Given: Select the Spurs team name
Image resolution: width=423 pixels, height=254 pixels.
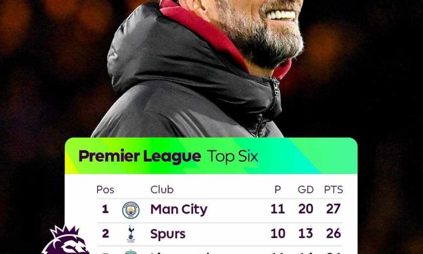Looking at the screenshot, I should tap(168, 233).
